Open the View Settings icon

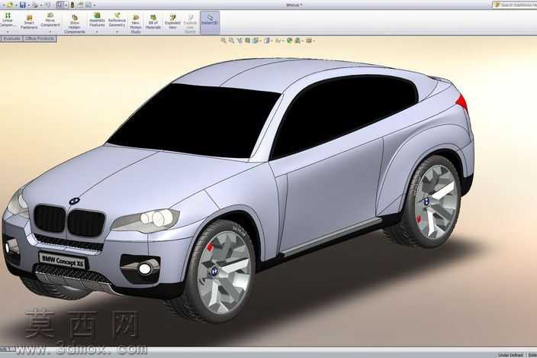point(309,40)
